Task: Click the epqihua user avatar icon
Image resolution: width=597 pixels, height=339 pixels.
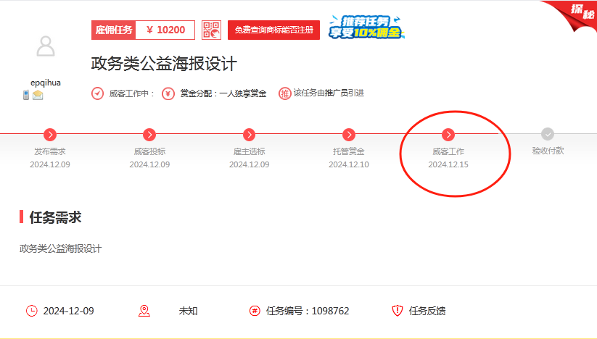Action: point(46,46)
